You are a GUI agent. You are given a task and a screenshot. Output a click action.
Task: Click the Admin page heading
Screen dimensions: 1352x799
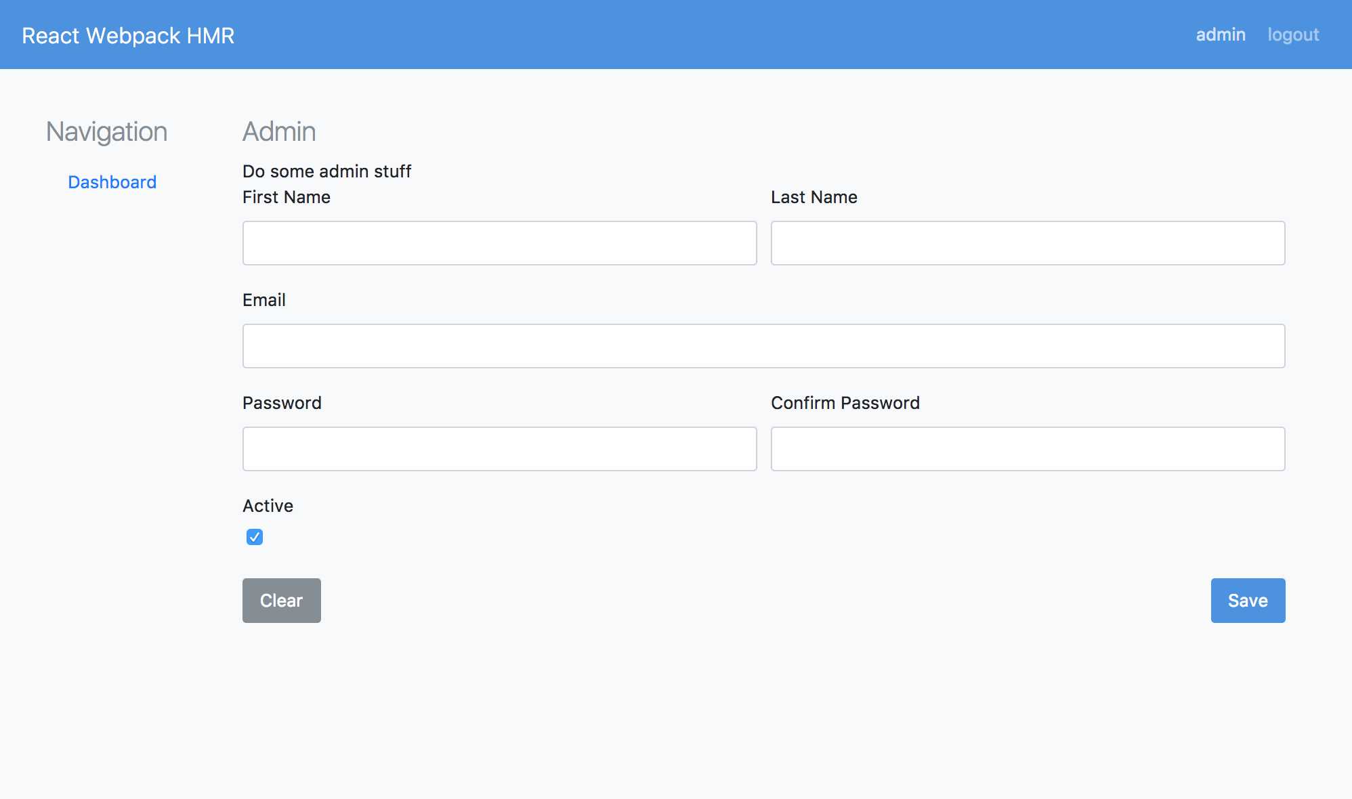point(279,131)
